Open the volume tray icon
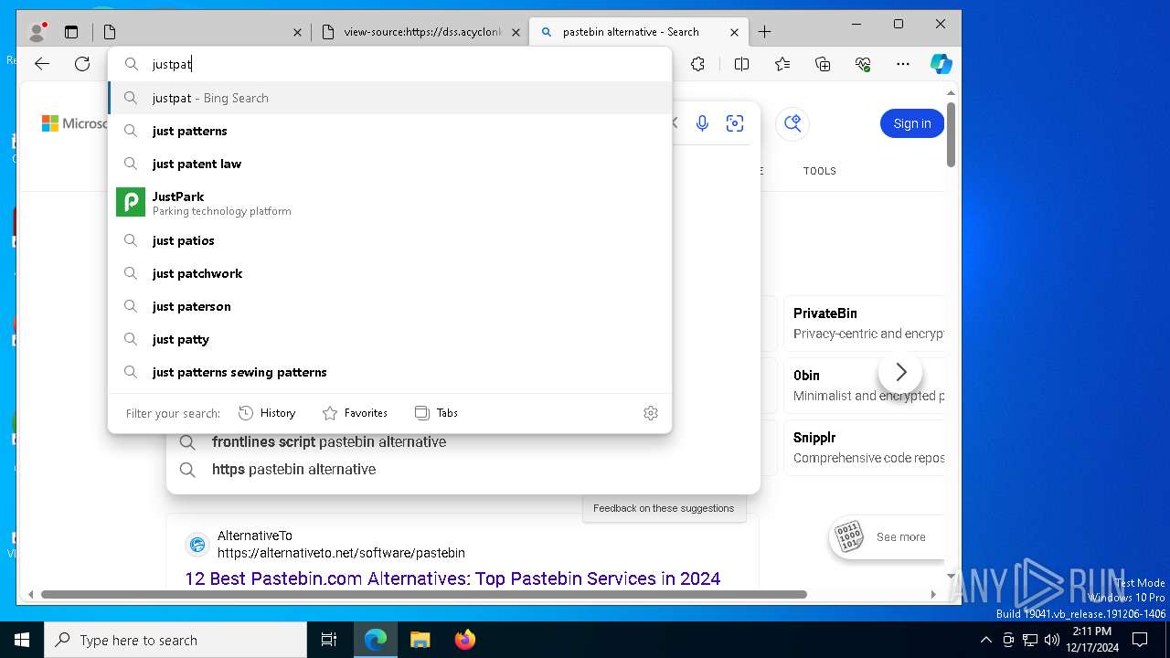 click(1052, 640)
